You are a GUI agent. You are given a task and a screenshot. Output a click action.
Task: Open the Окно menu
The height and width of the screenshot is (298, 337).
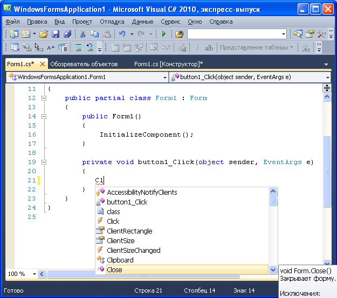pyautogui.click(x=195, y=22)
